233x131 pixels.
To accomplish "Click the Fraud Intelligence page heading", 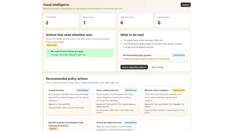I will (56, 5).
